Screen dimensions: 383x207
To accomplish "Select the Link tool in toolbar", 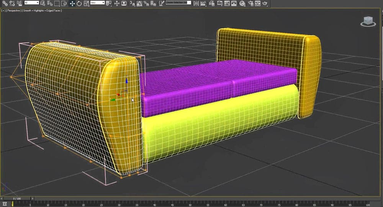I will coord(5,3).
